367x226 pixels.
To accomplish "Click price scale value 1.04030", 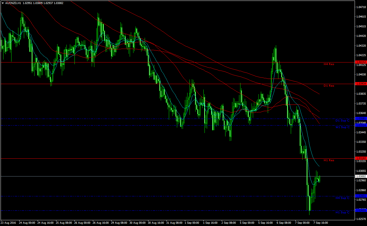I will coord(361,75).
